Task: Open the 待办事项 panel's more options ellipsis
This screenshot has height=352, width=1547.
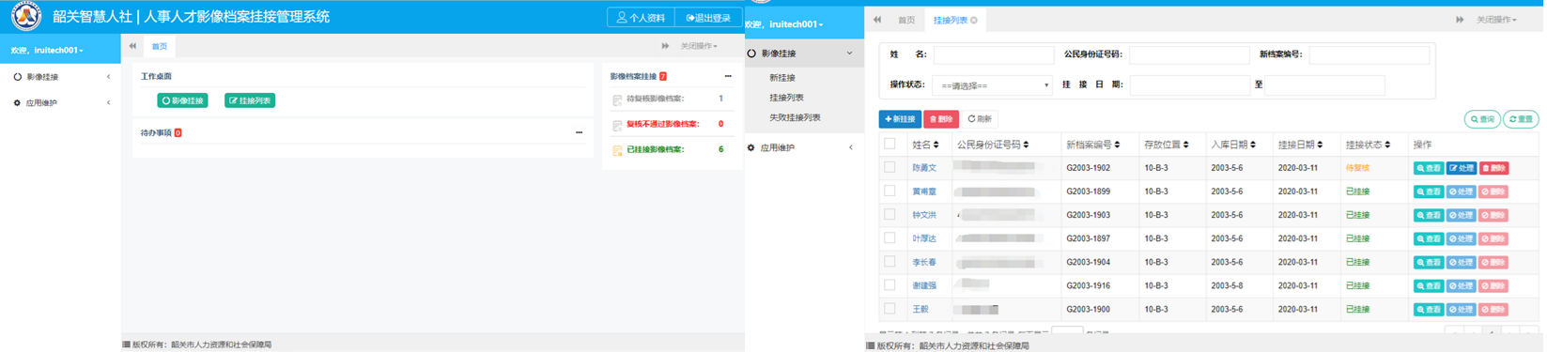Action: click(579, 132)
